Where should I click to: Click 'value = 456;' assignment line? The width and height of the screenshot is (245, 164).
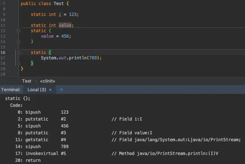(56, 36)
